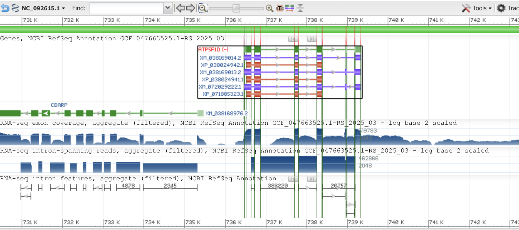Open the NC_092615.1 sequence dropdown

(43, 8)
